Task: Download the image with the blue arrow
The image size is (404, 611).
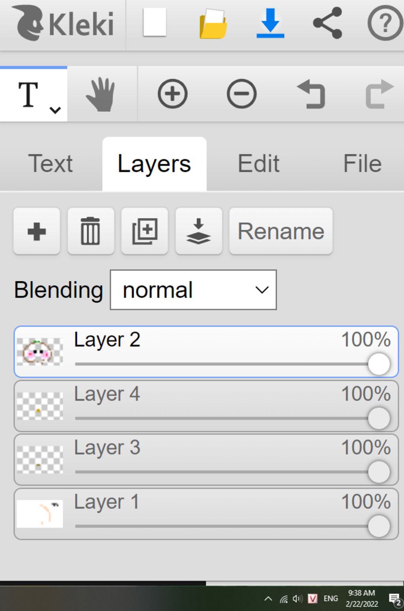Action: [x=270, y=24]
